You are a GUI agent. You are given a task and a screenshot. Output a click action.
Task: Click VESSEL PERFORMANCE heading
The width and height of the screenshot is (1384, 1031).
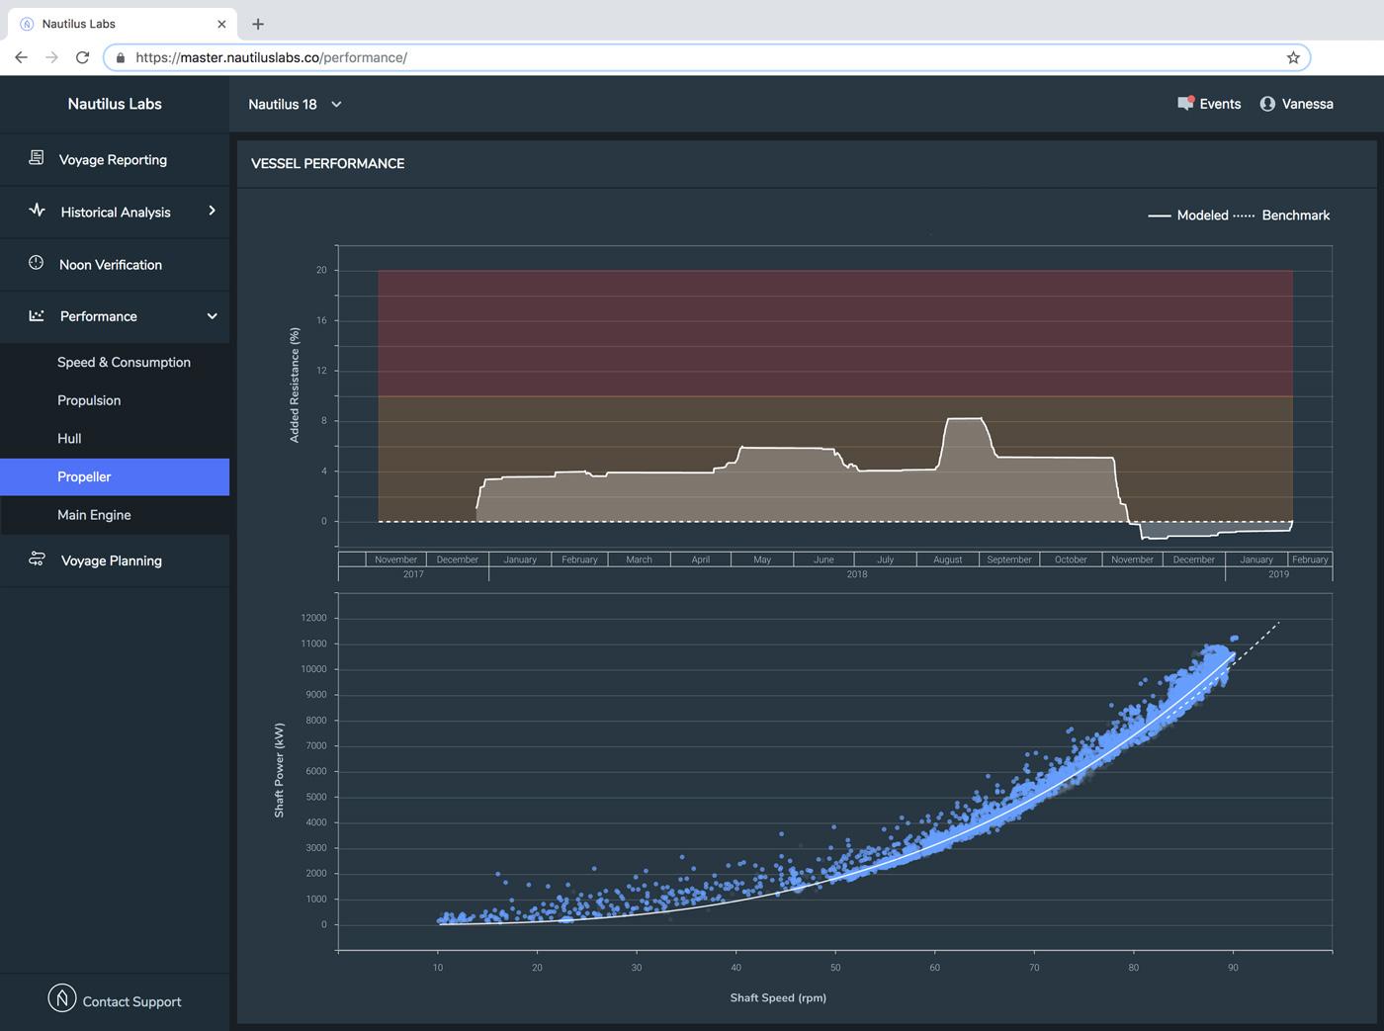pos(327,163)
